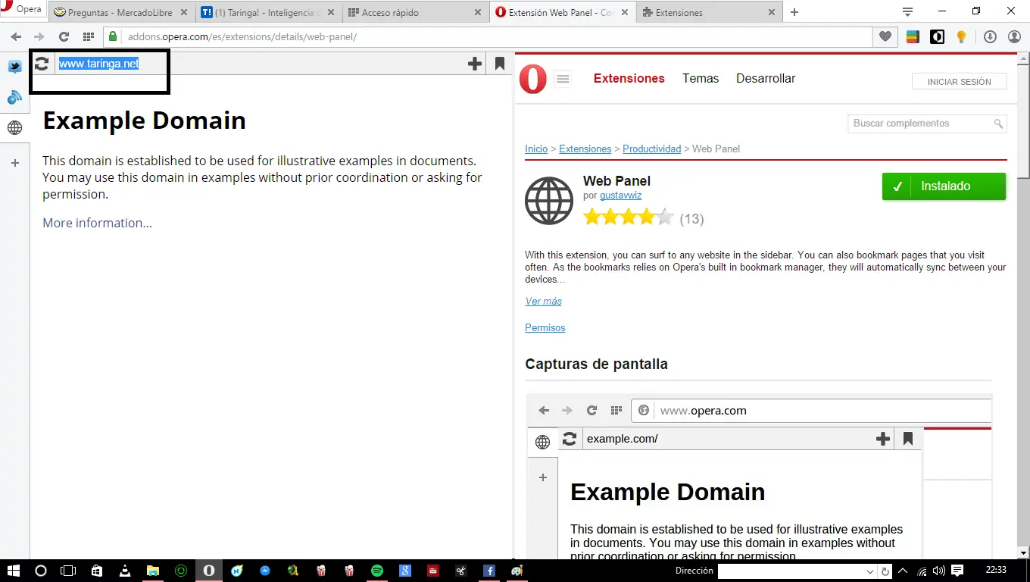The height and width of the screenshot is (582, 1030).
Task: Open Speed Dial grid icon in toolbar
Action: [x=88, y=36]
